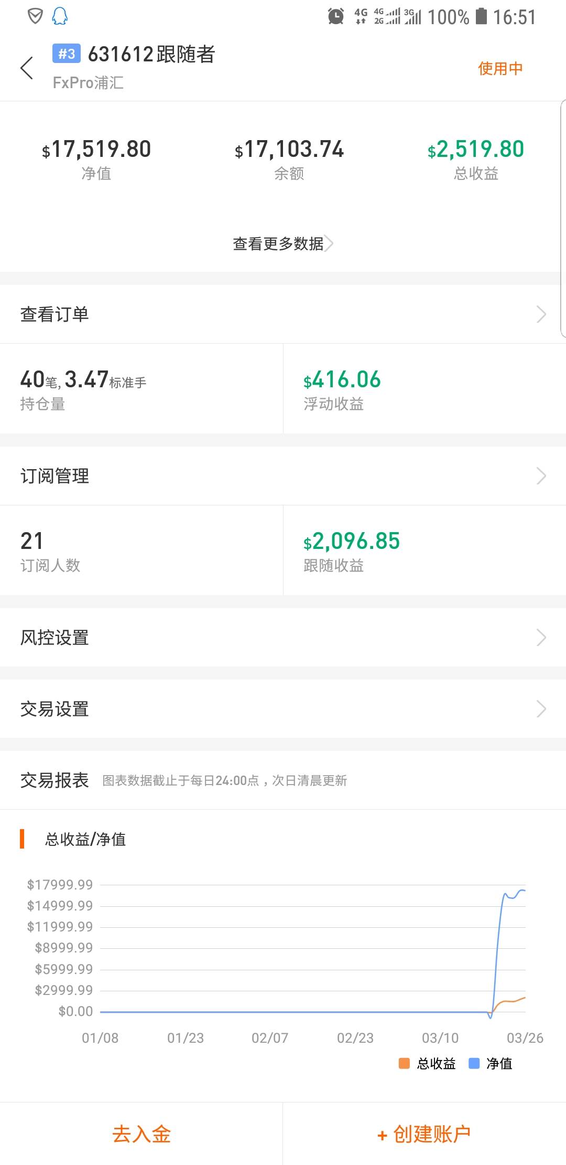Image resolution: width=566 pixels, height=1165 pixels.
Task: Expand 查看更多数据 for more data
Action: point(282,243)
